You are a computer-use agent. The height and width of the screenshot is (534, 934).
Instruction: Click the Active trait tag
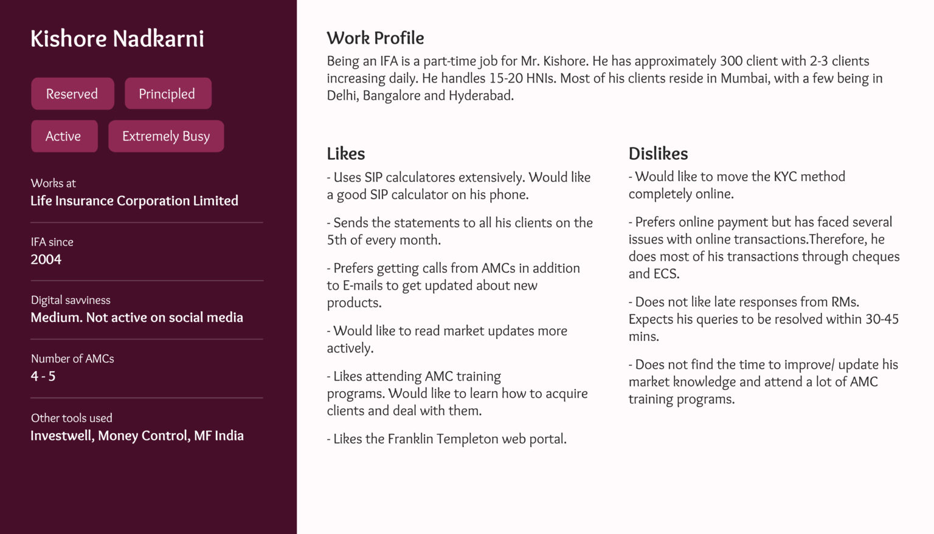[64, 136]
